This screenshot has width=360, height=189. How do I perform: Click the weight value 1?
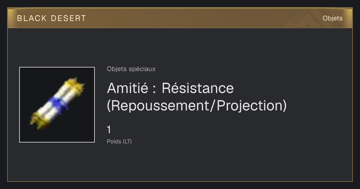(x=109, y=130)
